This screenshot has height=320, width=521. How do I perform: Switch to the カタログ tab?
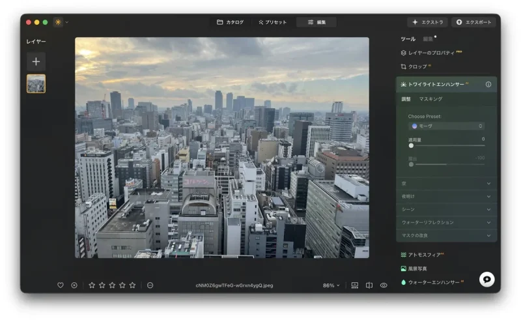[x=230, y=22]
